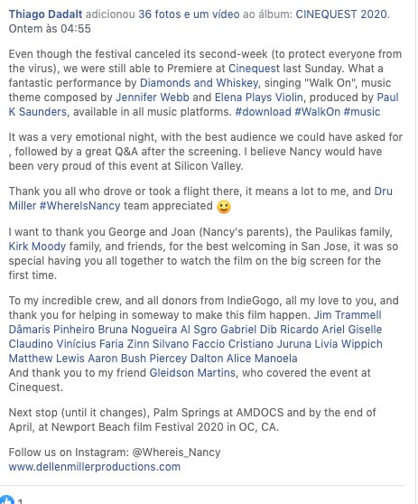Open the 36 fotos e um vídeo link
Image resolution: width=418 pixels, height=504 pixels.
coord(189,14)
